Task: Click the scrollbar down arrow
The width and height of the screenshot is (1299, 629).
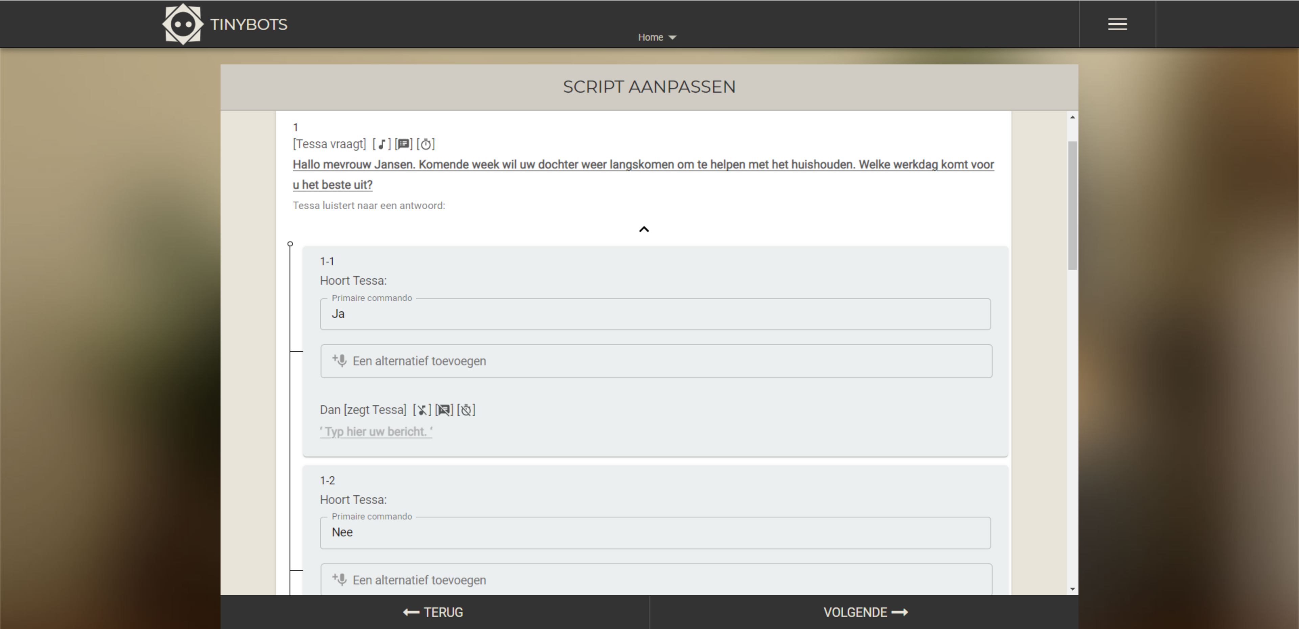Action: (1073, 589)
